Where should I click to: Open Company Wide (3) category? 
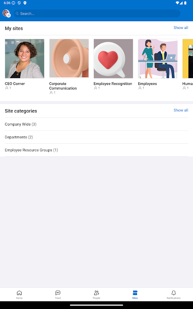point(96,124)
